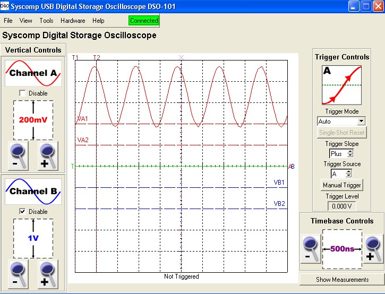
Task: Decrease timebase with minus magnifier
Action: [311, 249]
